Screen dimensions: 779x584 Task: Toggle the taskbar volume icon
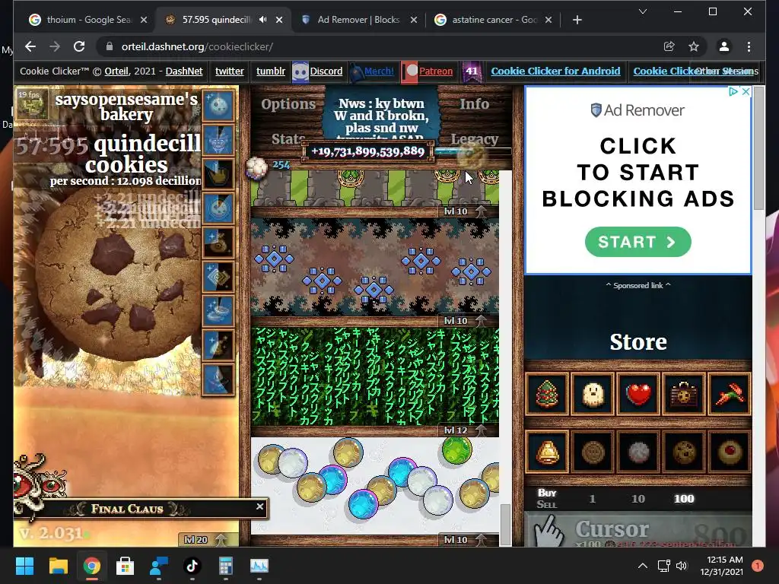pos(682,566)
